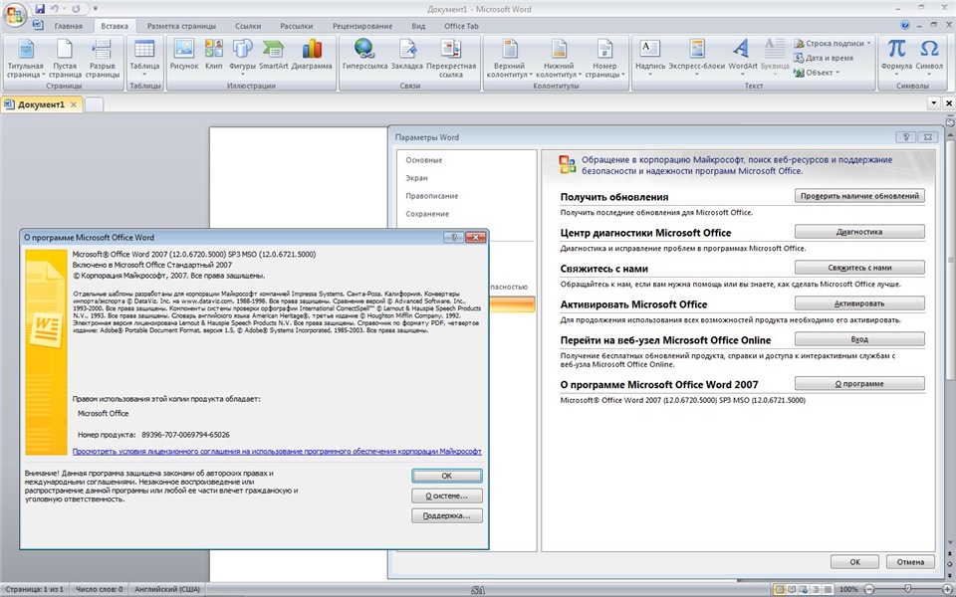Open the Вид ribbon tab
Screen dimensions: 956x597
(418, 26)
